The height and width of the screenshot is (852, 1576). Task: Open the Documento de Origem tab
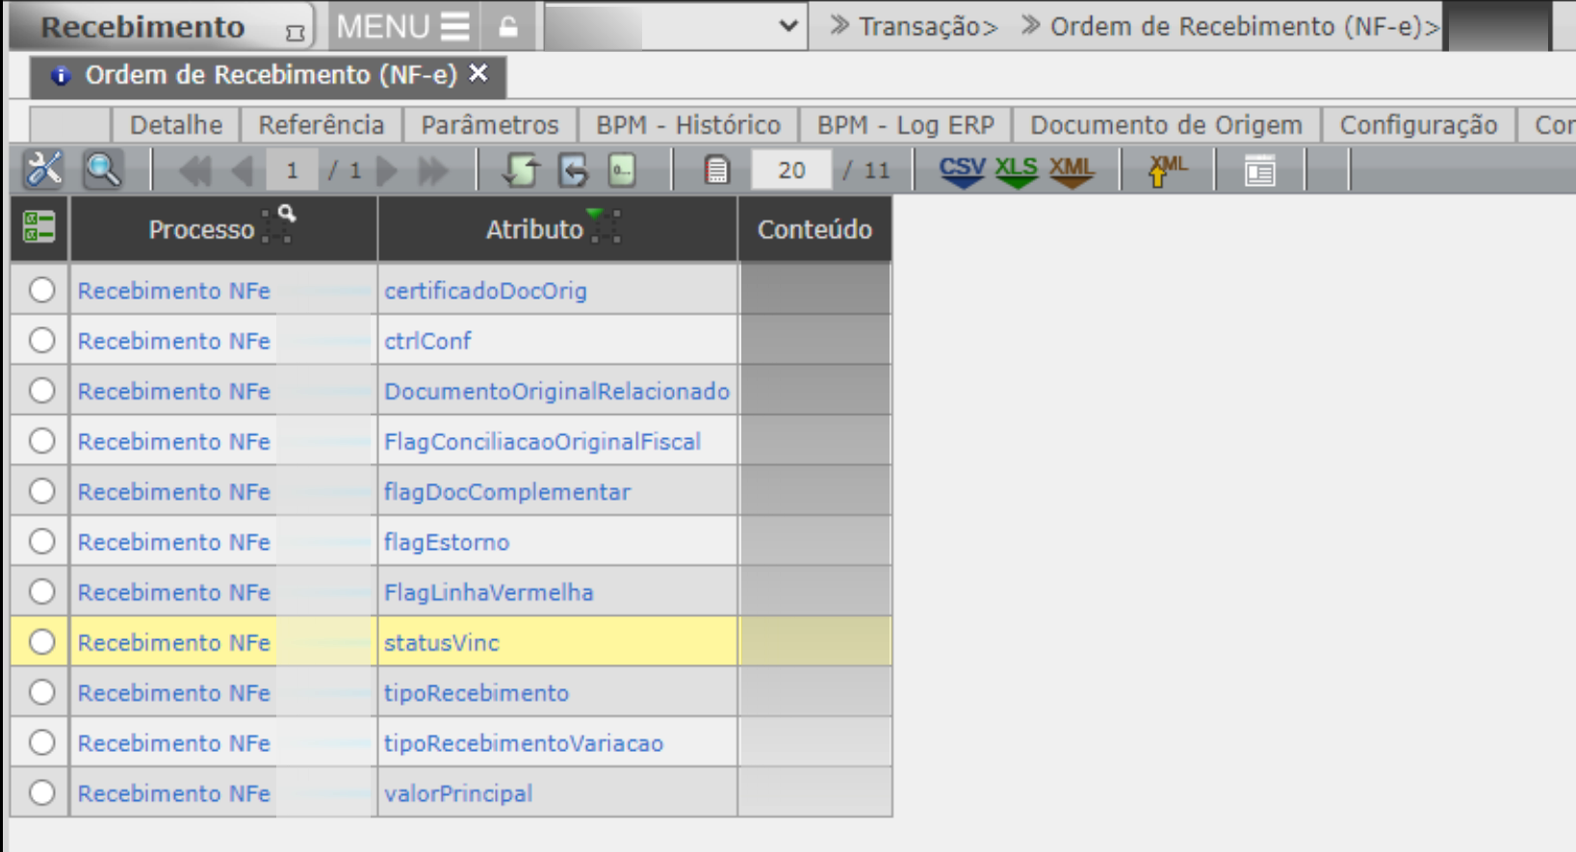(1165, 125)
